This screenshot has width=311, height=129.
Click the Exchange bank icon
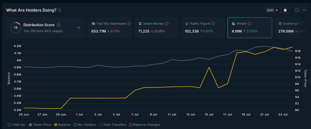click(280, 24)
